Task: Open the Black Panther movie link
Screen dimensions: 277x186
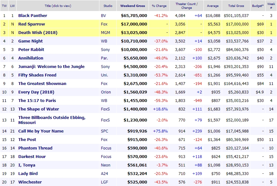Action: pyautogui.click(x=33, y=15)
